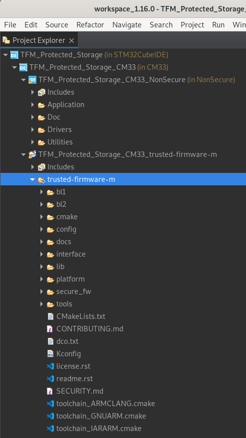The image size is (246, 438).
Task: Click the VS Code icon beside license.rst
Action: 50,366
